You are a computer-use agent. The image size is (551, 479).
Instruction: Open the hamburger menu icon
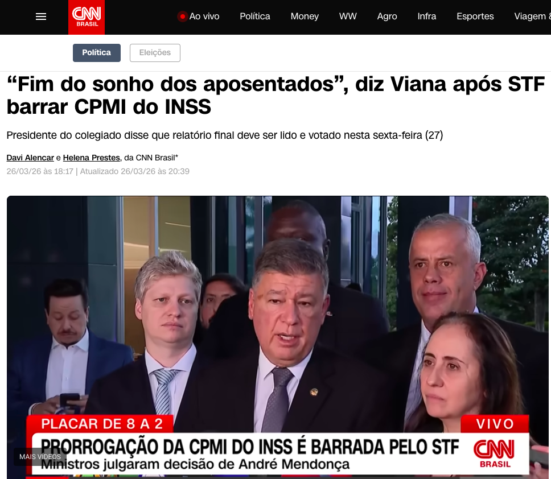[x=41, y=16]
